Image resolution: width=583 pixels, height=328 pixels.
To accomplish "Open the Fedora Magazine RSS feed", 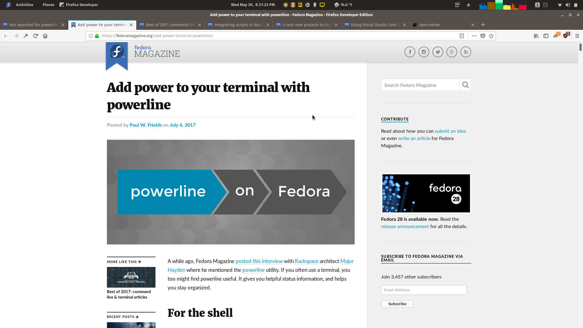I will pyautogui.click(x=465, y=52).
